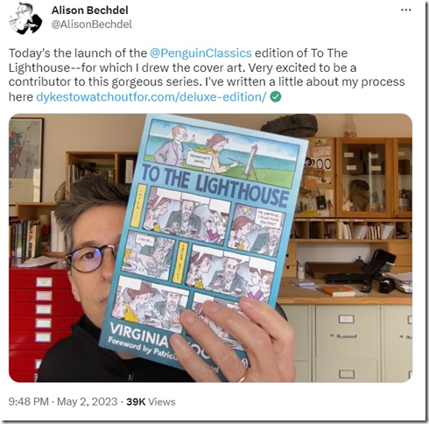Open the three-dot more options menu
The height and width of the screenshot is (424, 429).
click(406, 10)
